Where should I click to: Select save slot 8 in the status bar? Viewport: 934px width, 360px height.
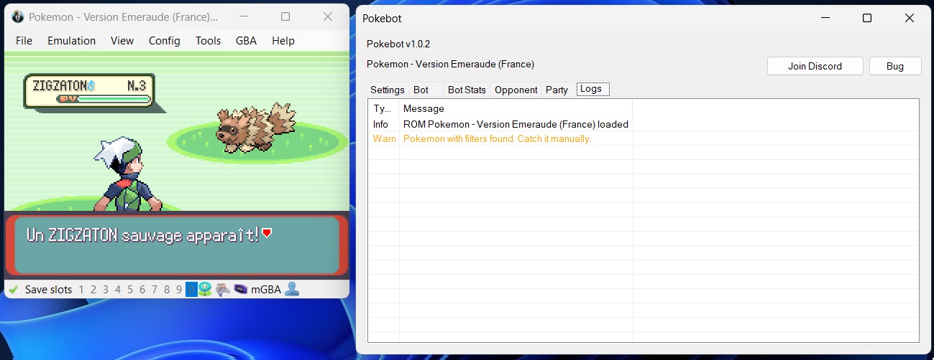pos(167,290)
